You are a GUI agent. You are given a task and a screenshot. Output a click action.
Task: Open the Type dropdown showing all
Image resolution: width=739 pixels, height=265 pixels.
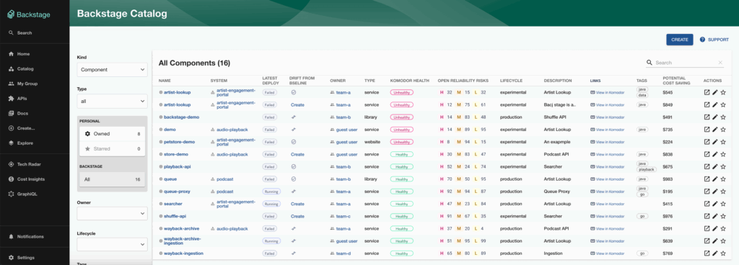pos(112,101)
